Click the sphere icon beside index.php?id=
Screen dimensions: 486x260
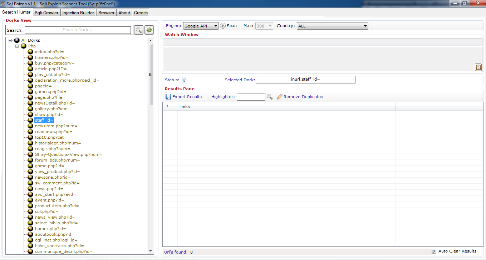(30, 52)
